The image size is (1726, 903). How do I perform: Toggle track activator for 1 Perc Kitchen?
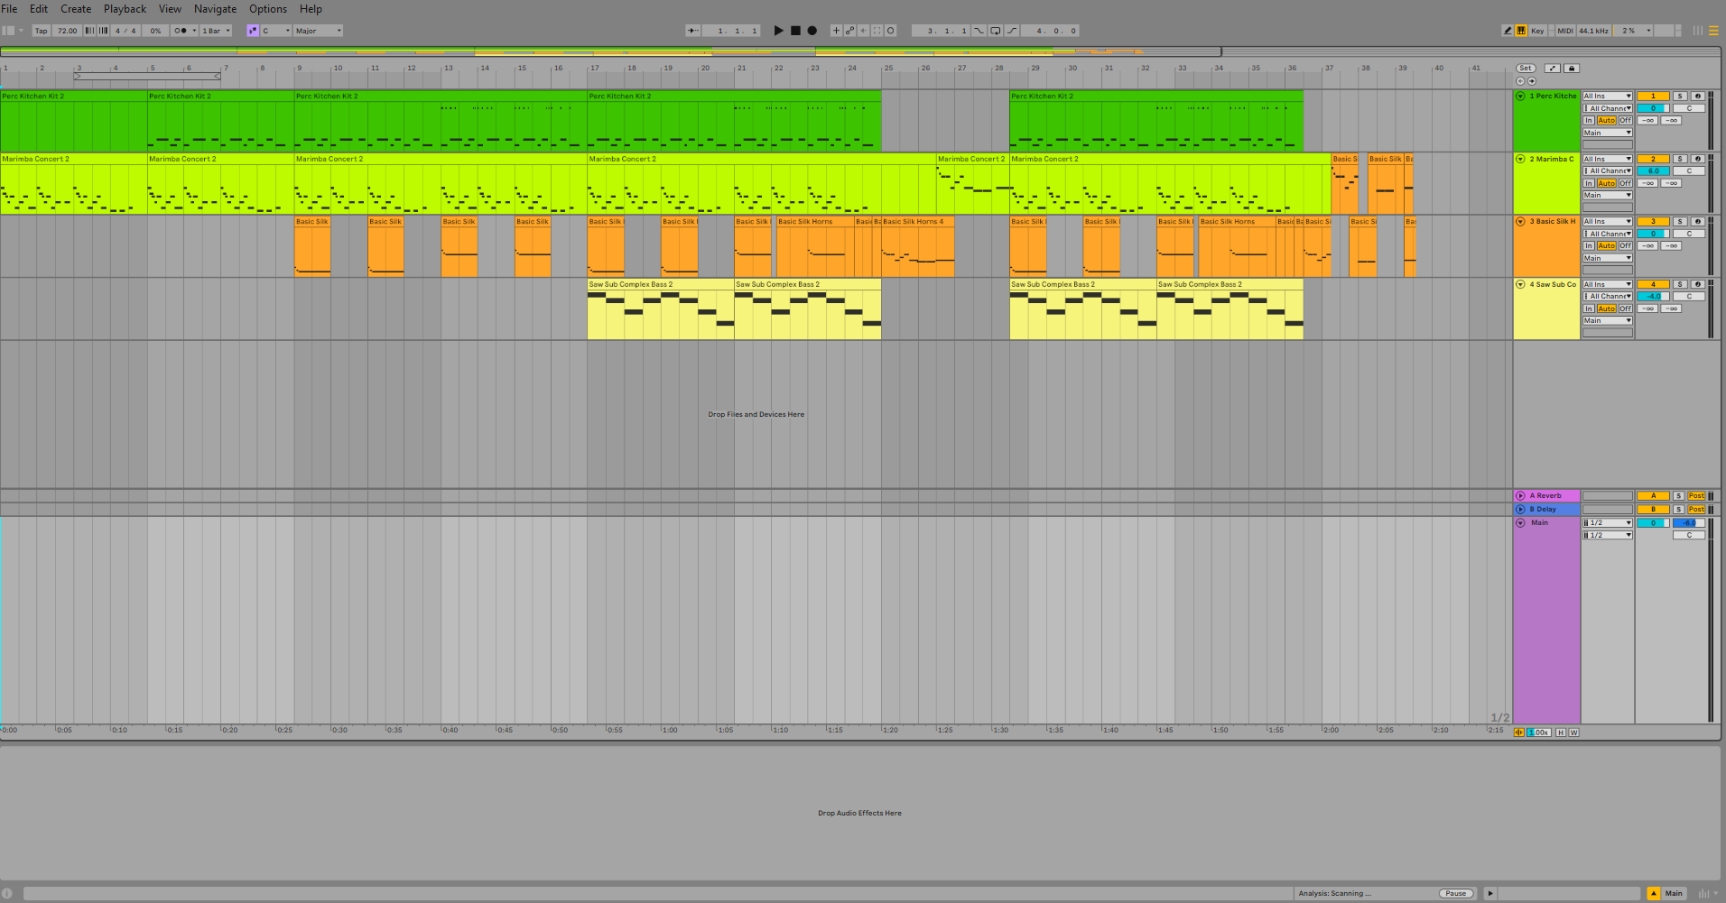[x=1653, y=96]
